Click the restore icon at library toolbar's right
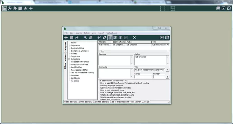Image resolution: width=233 pixels, height=124 pixels. point(162,38)
